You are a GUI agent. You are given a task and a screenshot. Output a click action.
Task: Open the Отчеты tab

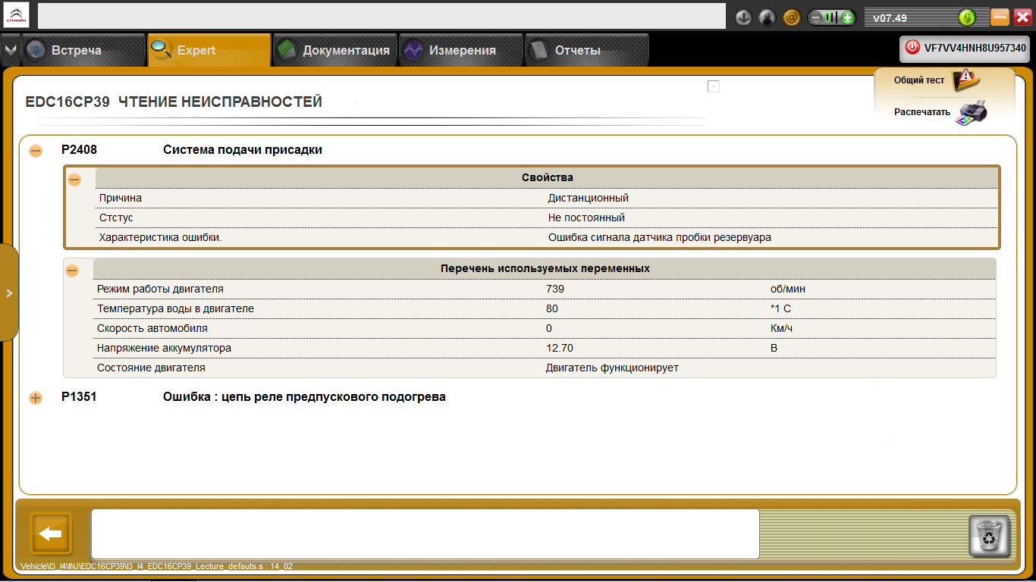587,51
